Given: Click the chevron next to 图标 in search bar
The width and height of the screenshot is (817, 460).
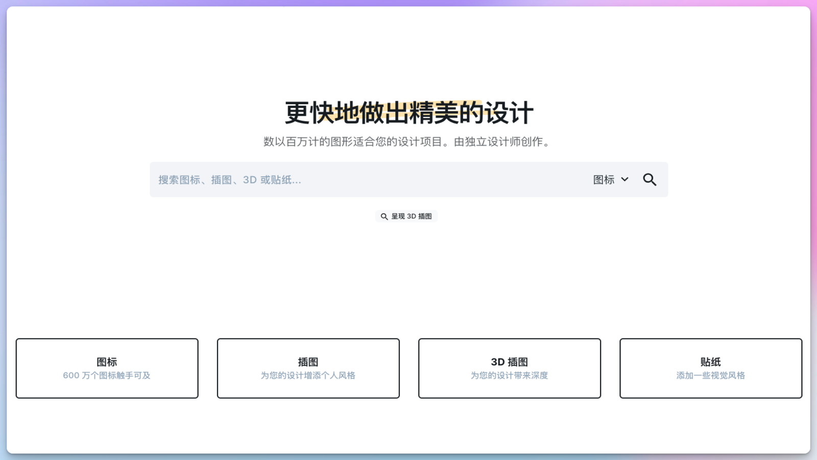Looking at the screenshot, I should coord(624,179).
